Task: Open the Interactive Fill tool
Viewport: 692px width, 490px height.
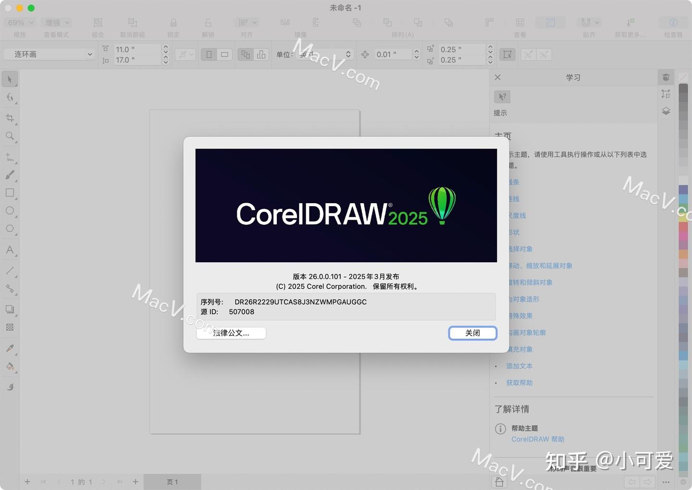Action: pyautogui.click(x=10, y=367)
